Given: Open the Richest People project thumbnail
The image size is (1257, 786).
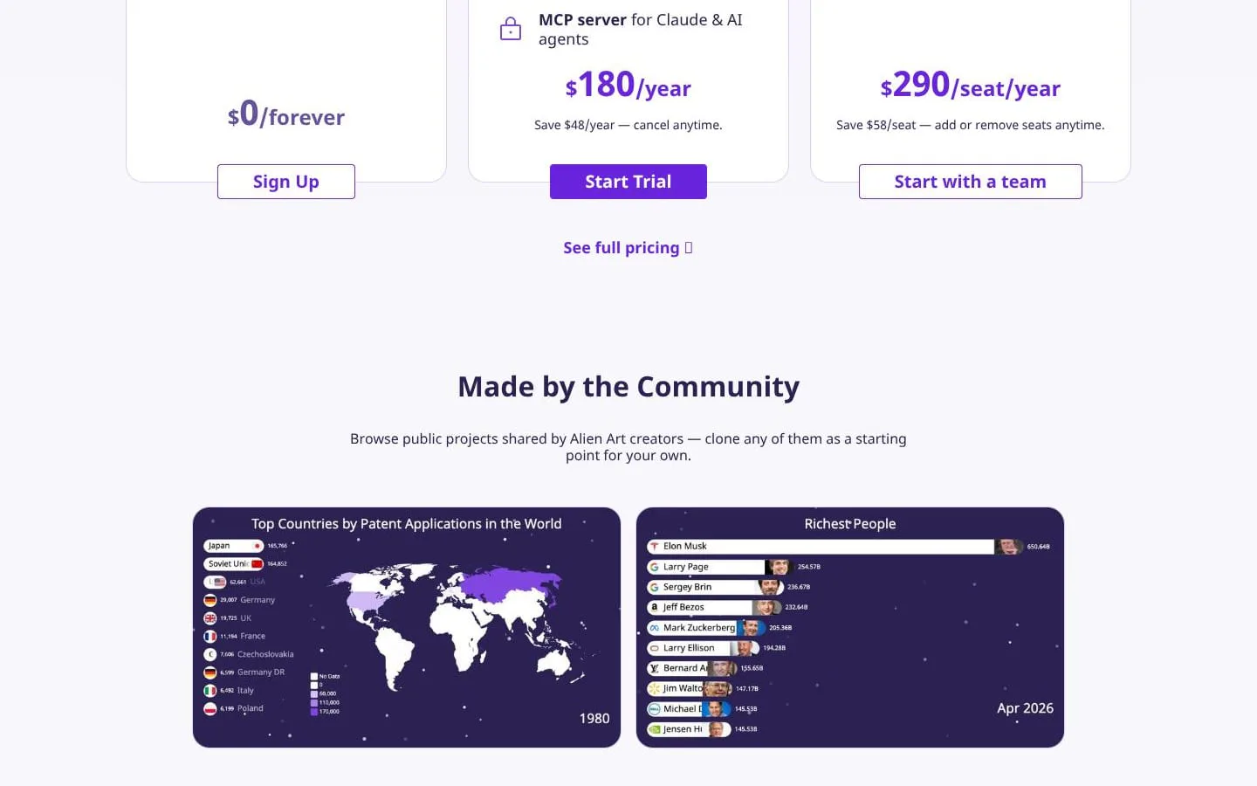Looking at the screenshot, I should coord(850,627).
